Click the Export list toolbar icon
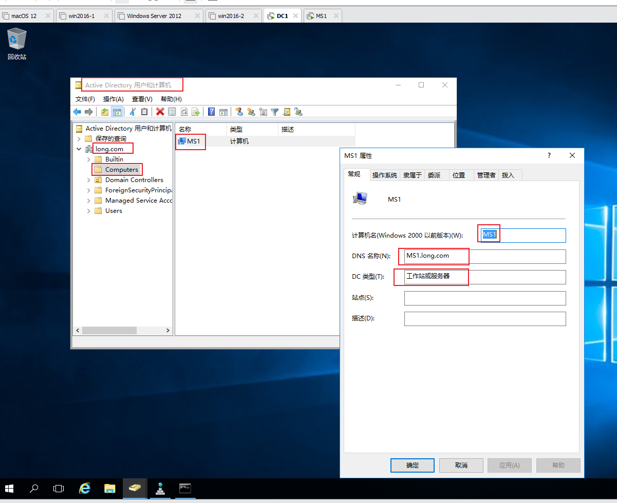This screenshot has width=617, height=503. 195,112
